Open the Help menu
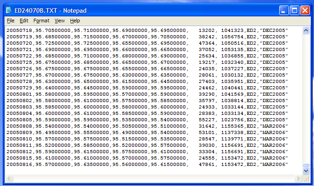Screen dimensions: 314x186 click(x=75, y=21)
